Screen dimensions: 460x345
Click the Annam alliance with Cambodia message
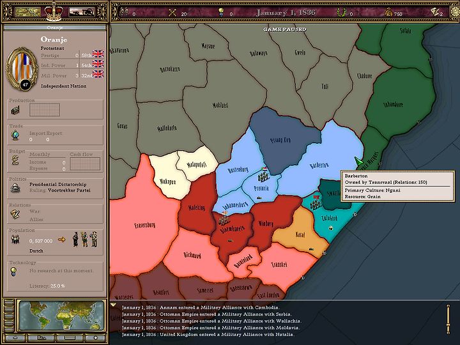coord(201,307)
